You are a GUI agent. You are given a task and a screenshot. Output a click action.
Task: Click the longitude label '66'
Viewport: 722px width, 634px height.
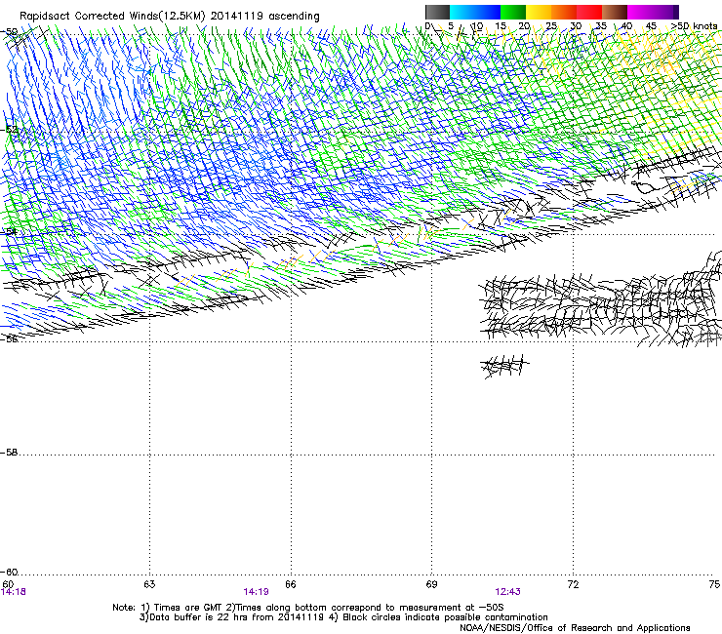(x=291, y=584)
